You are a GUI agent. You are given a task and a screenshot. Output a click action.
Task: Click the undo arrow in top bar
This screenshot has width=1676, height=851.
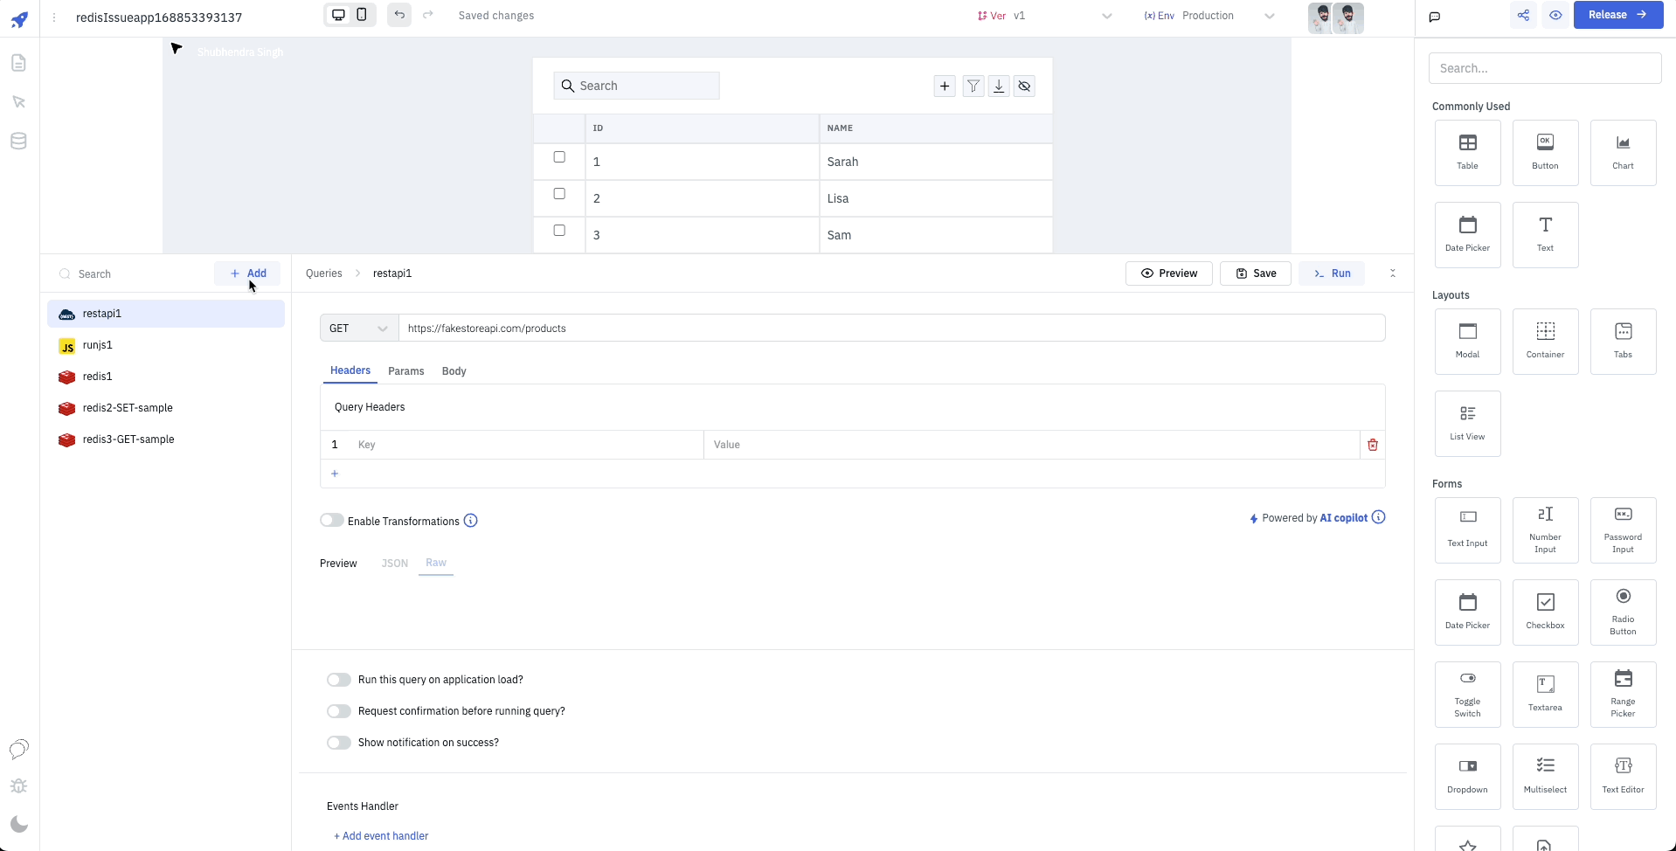pos(399,15)
